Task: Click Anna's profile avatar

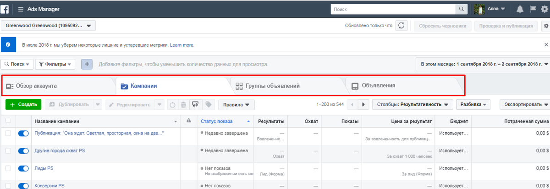Action: [x=479, y=9]
